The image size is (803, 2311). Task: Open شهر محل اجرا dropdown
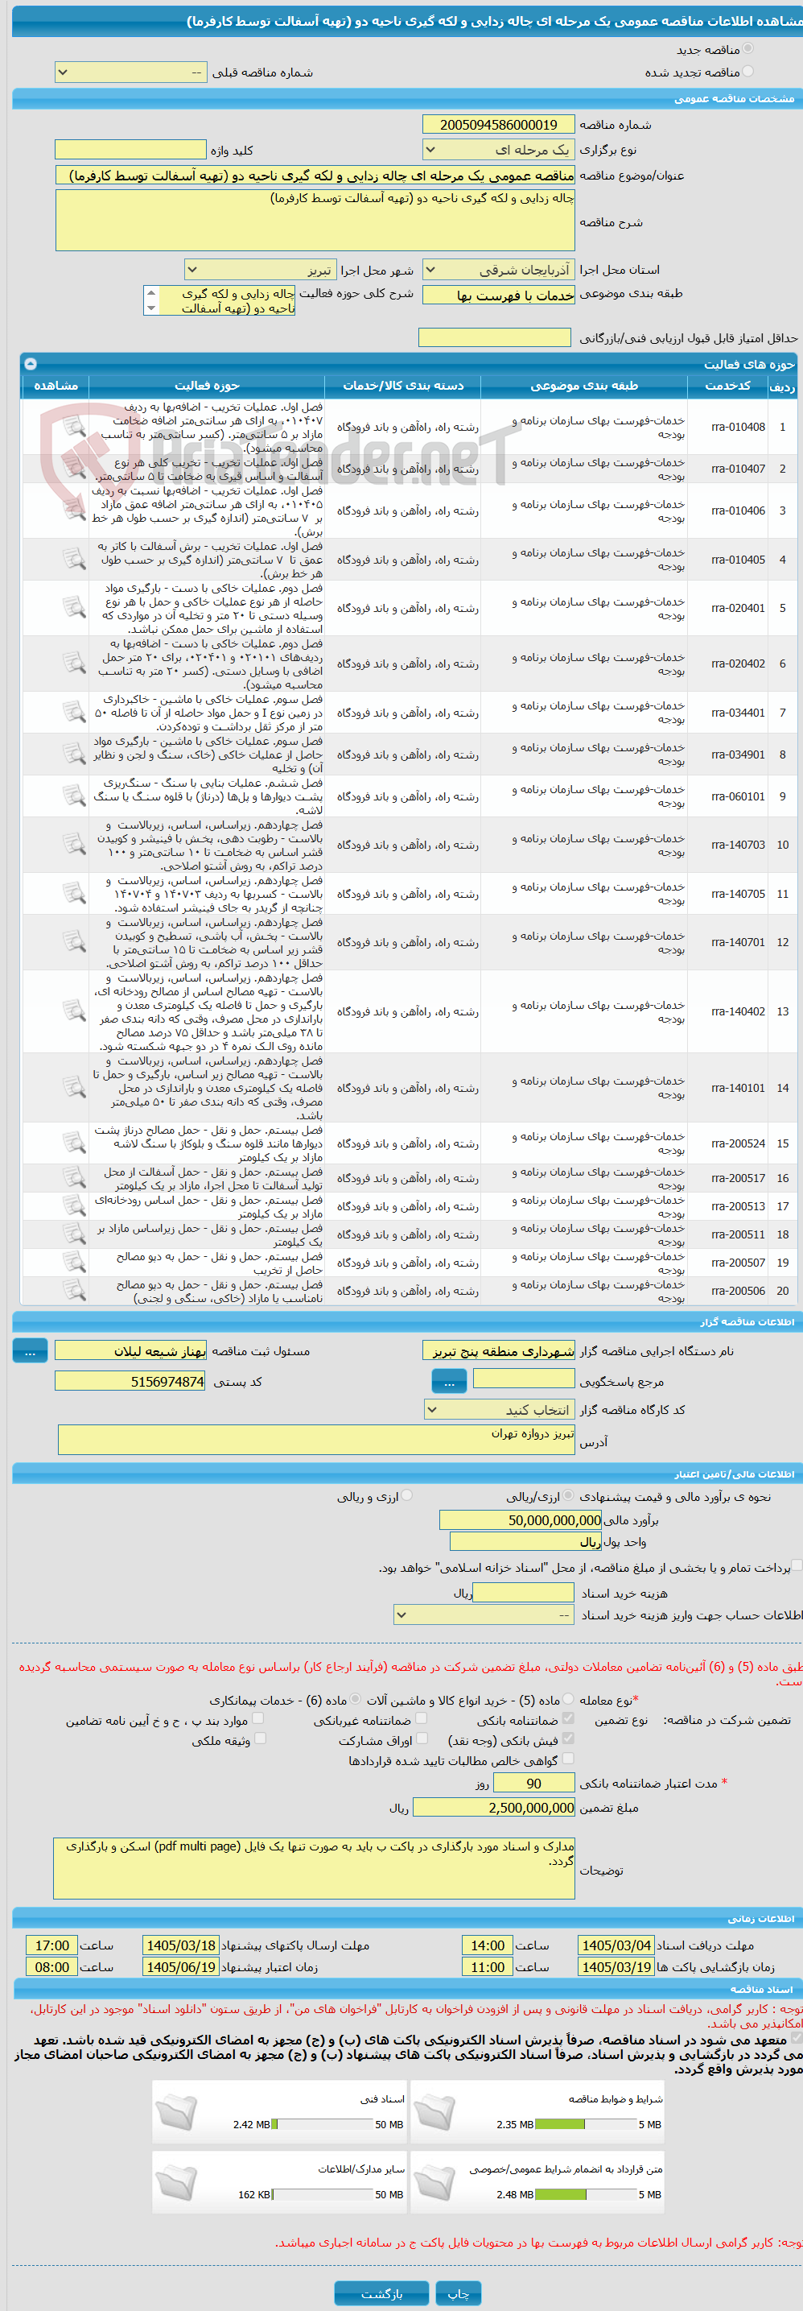[x=260, y=269]
